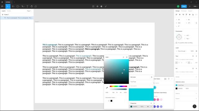This screenshot has height=111, width=199.
Task: Click the Edit object icon in the top toolbar
Action: [x=93, y=6]
